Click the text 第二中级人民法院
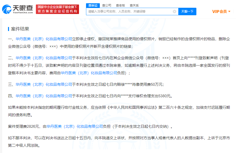 23,145
